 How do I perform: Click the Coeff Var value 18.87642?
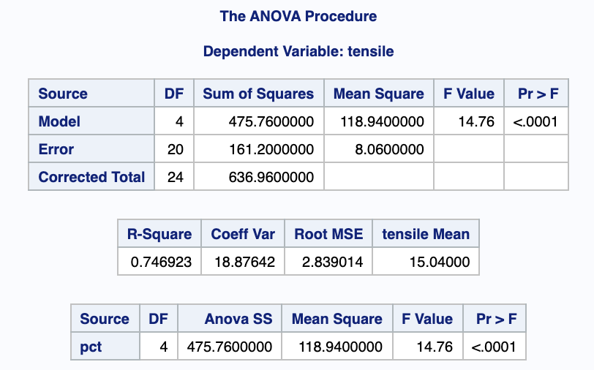(x=243, y=262)
